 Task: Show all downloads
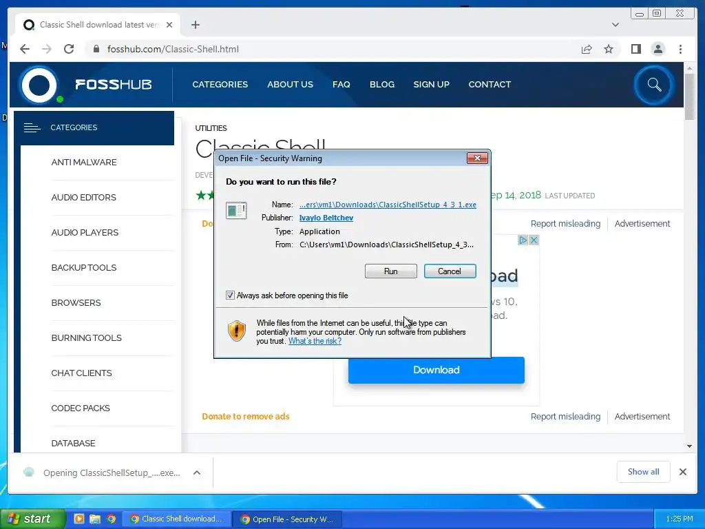pos(644,471)
